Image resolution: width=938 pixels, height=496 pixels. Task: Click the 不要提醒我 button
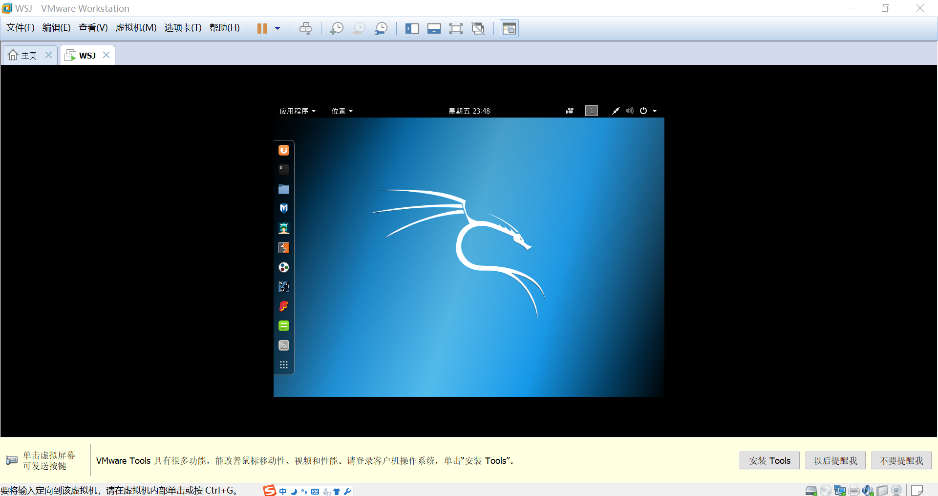[x=901, y=460]
